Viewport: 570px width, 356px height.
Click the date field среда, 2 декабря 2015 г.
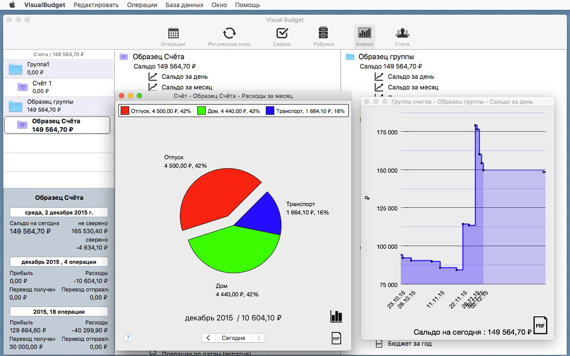(x=59, y=212)
